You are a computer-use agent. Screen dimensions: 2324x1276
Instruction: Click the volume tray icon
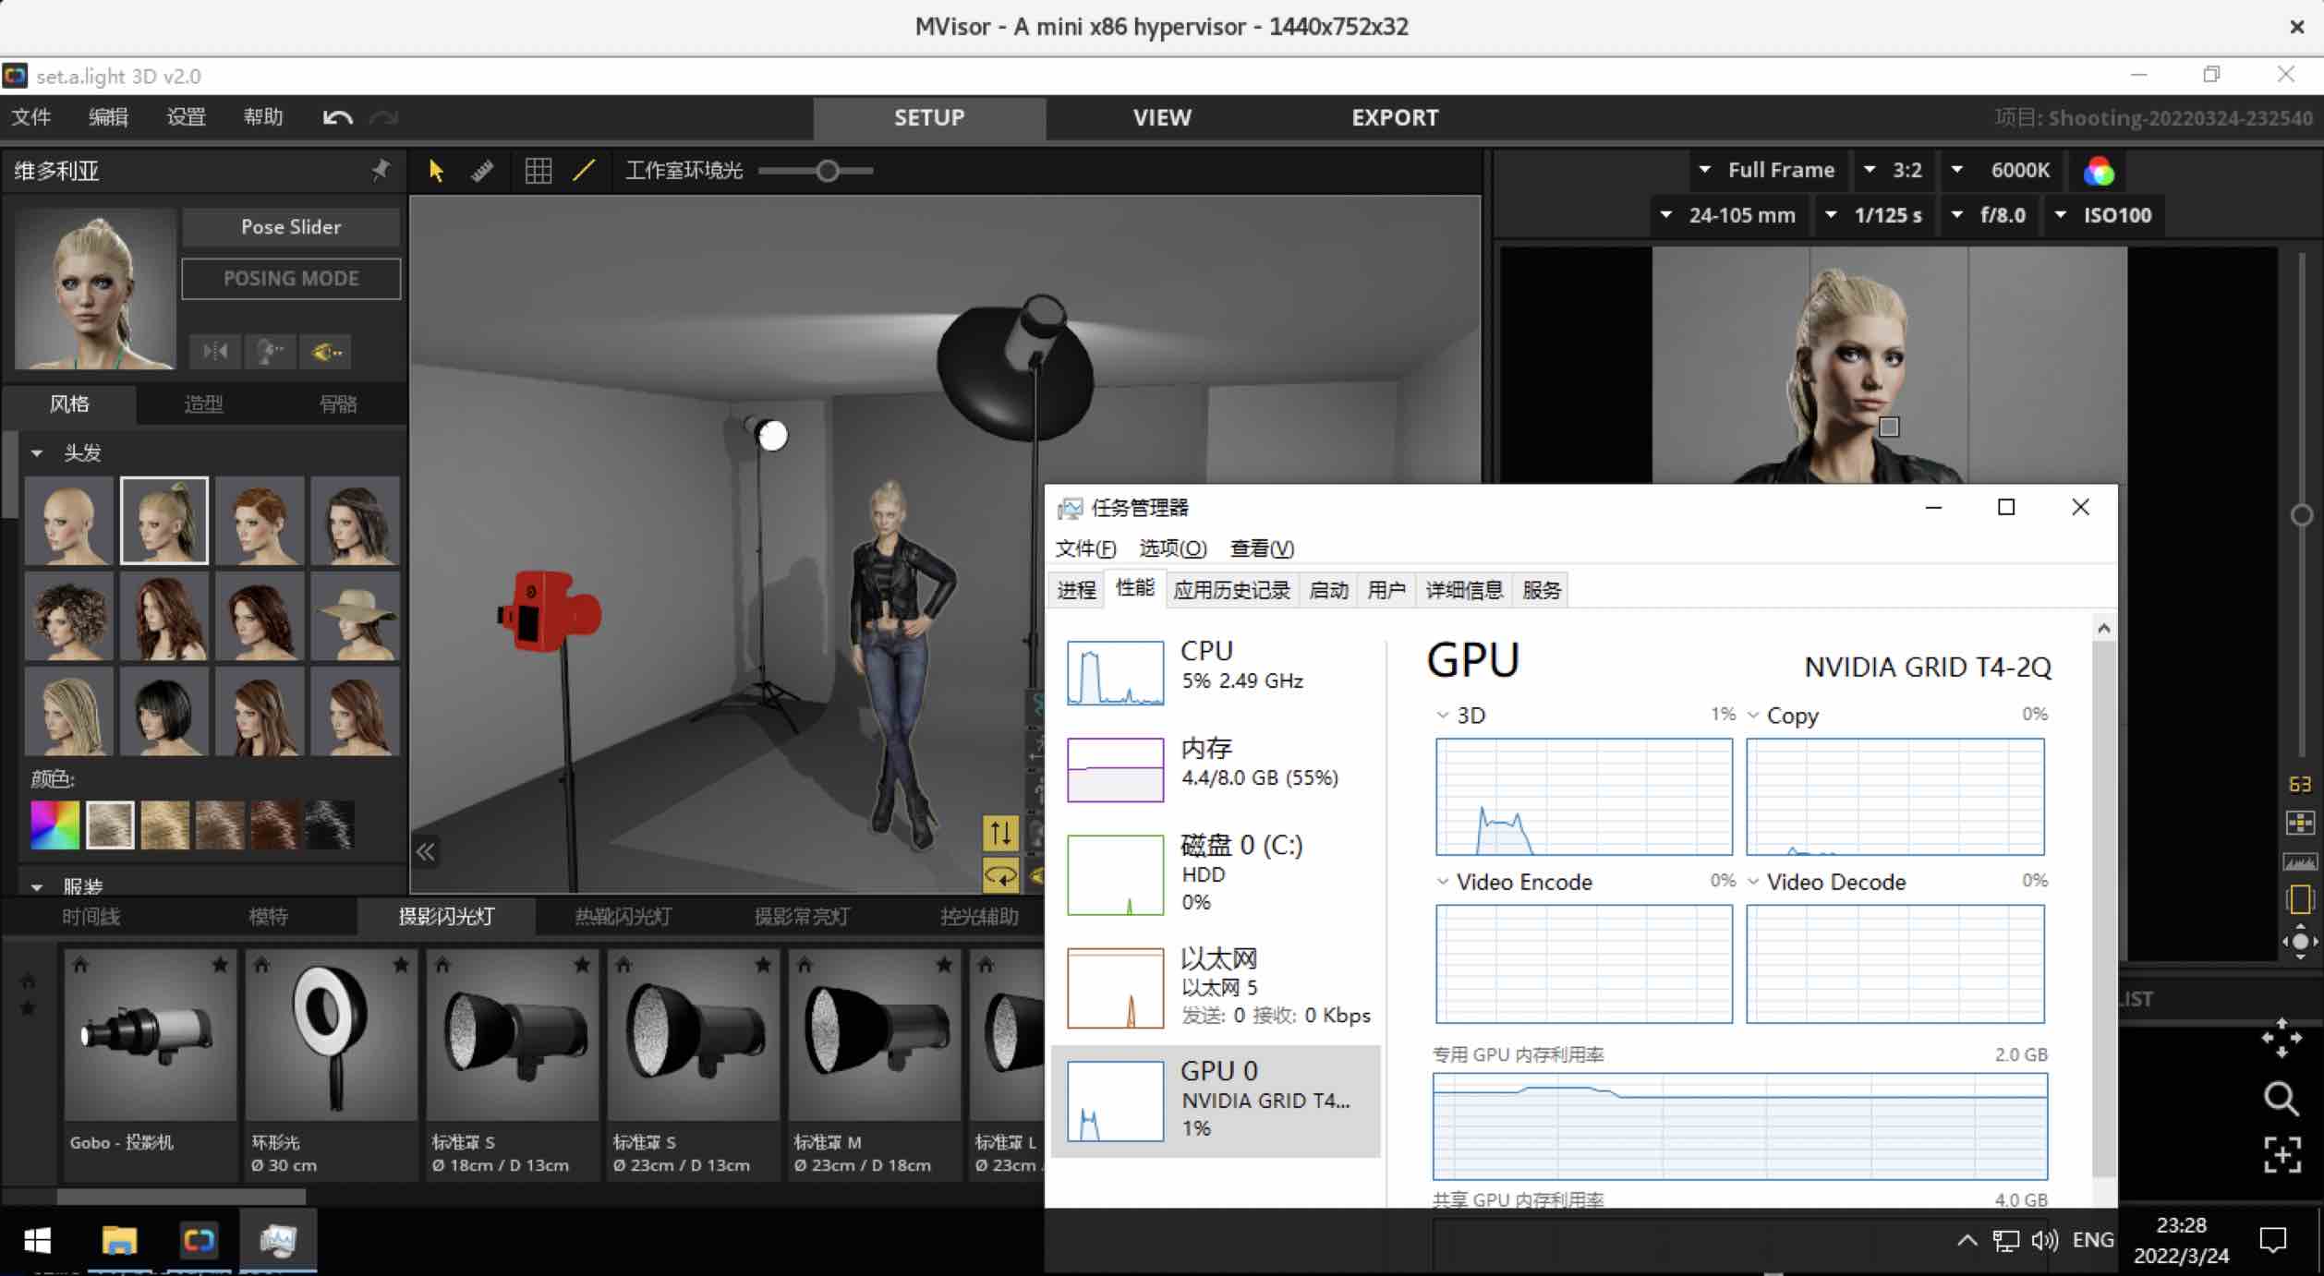point(2044,1240)
